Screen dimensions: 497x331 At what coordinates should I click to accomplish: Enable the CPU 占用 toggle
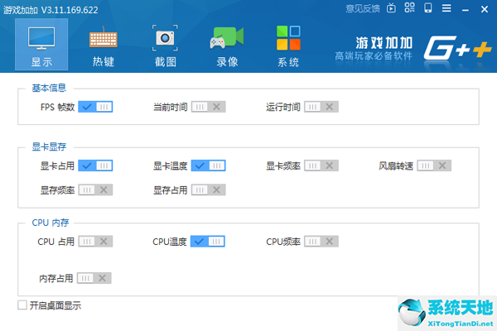(x=95, y=242)
